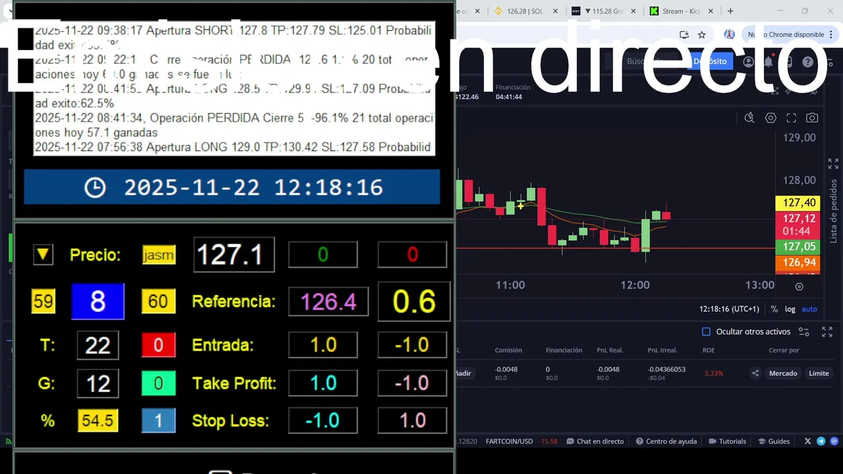The height and width of the screenshot is (474, 843).
Task: Toggle log scale on chart
Action: pyautogui.click(x=790, y=309)
